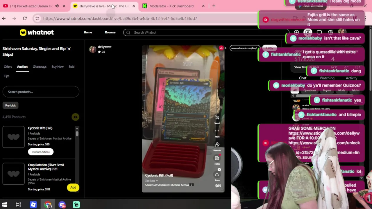The height and width of the screenshot is (209, 372).
Task: Switch to the Chat panel tab
Action: [x=303, y=78]
